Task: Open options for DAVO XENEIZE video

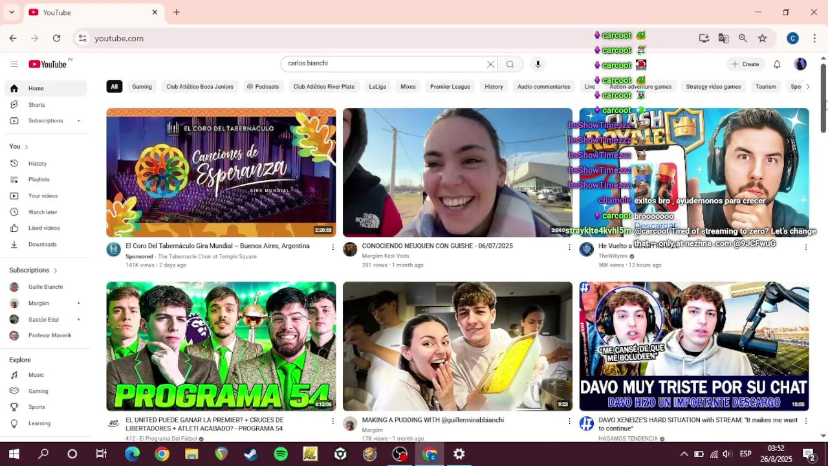Action: click(x=806, y=421)
